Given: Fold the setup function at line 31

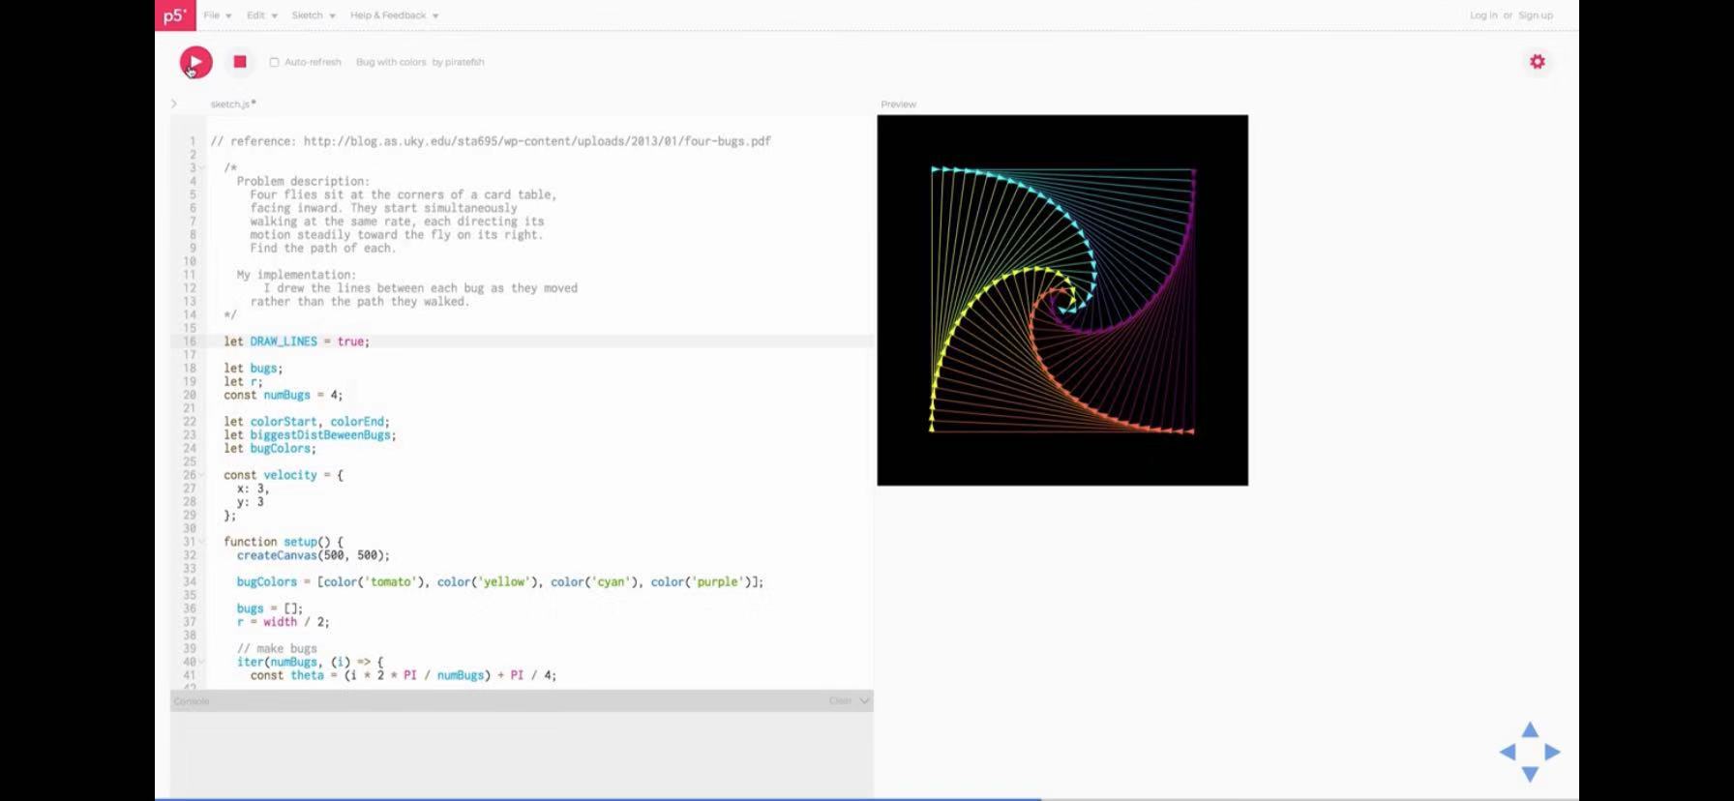Looking at the screenshot, I should tap(202, 542).
